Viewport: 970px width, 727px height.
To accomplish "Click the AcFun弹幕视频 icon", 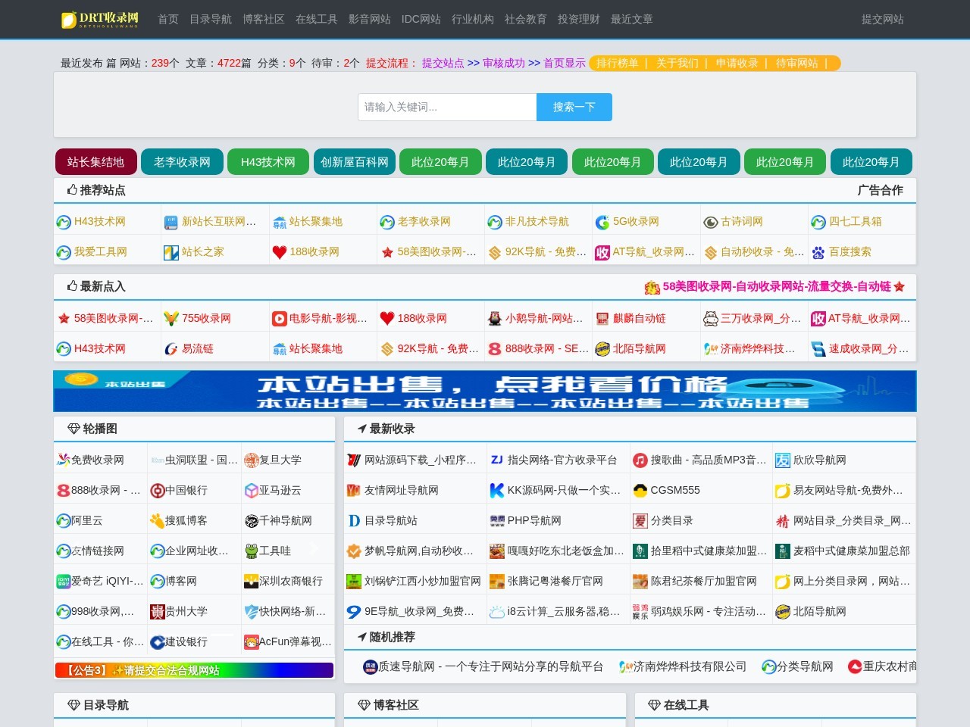I will click(x=251, y=641).
